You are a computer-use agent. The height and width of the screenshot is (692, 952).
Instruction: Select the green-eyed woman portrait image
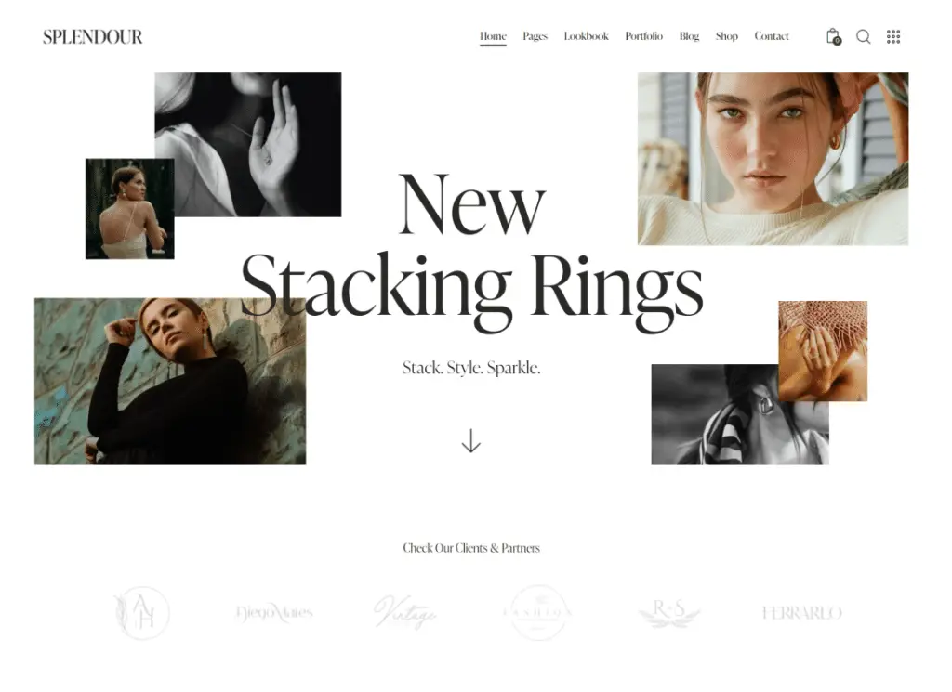773,159
